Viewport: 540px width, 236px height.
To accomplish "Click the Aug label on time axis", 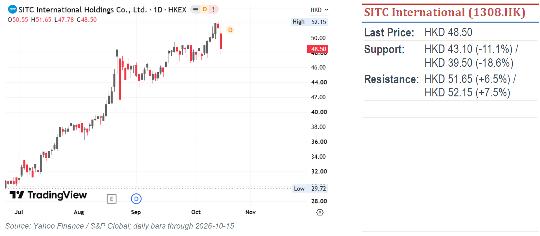I will (79, 212).
